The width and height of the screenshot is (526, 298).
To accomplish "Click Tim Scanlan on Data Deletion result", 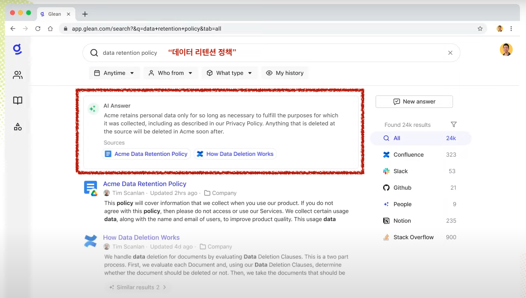I will 128,246.
